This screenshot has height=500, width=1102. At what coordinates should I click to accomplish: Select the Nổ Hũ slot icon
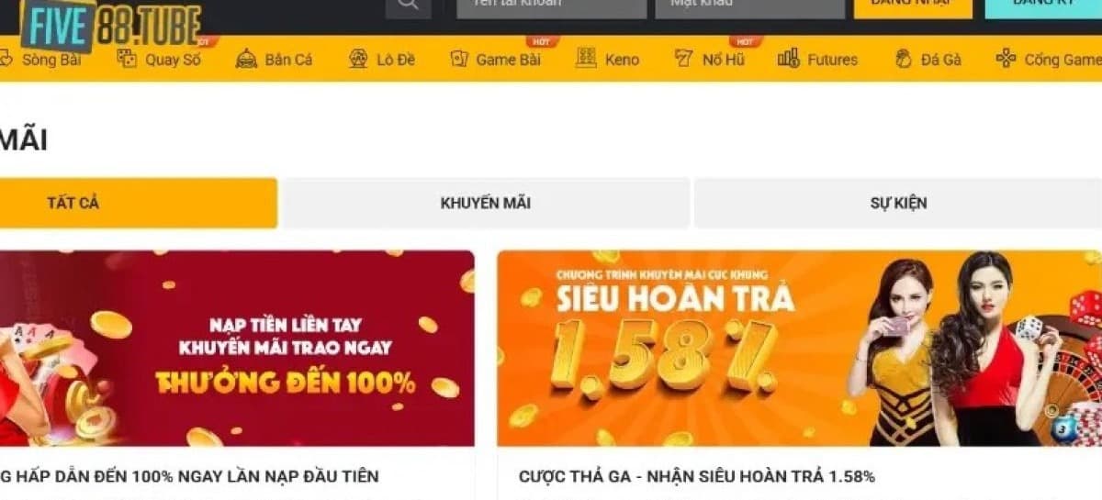pos(683,59)
